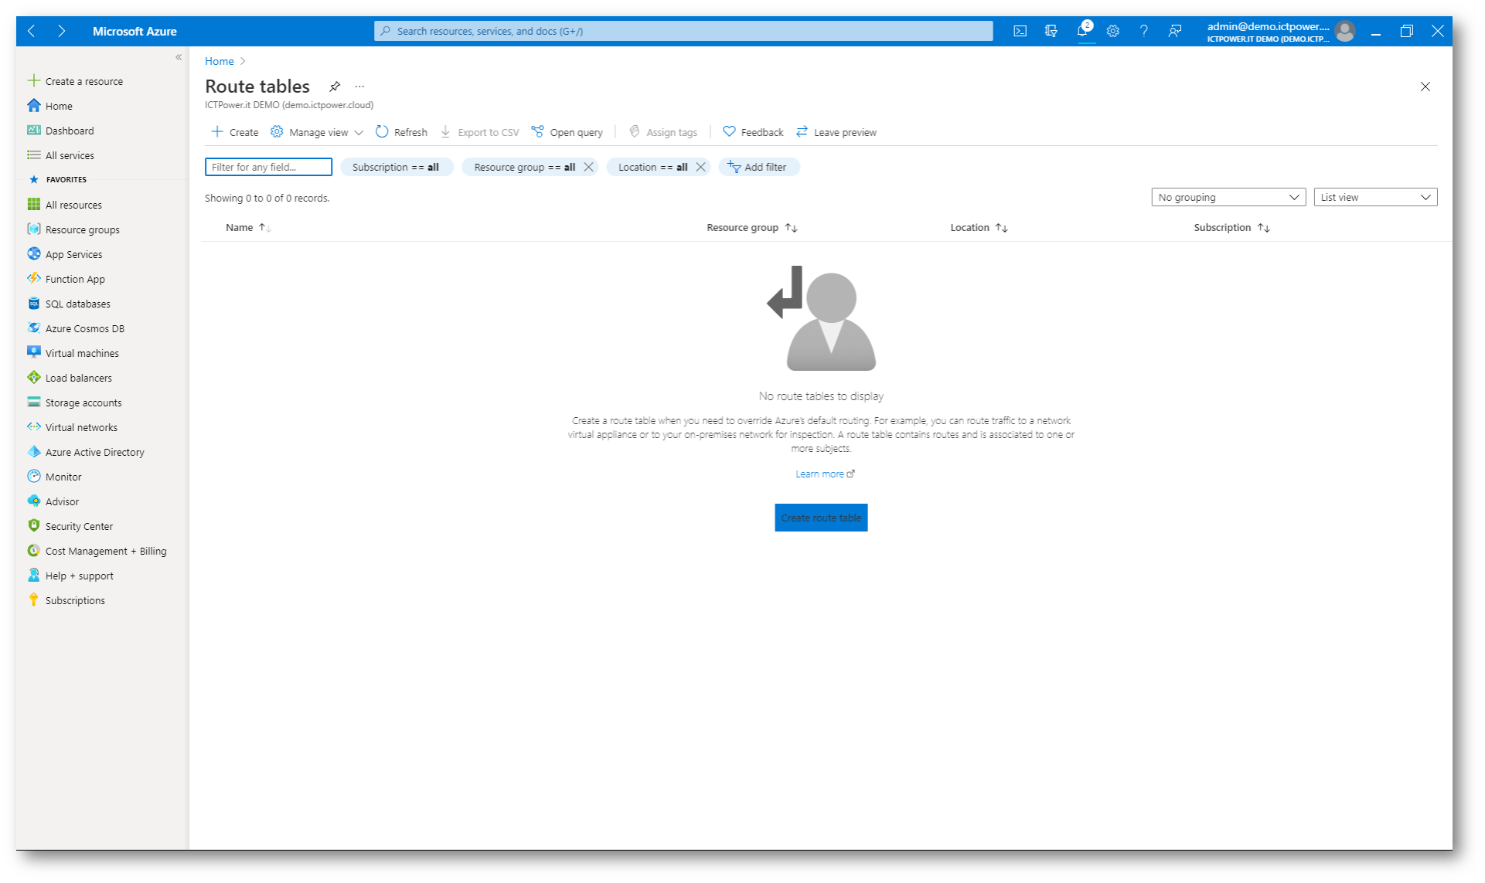Viewport: 1485px width, 883px height.
Task: Click Add filter
Action: 758,167
